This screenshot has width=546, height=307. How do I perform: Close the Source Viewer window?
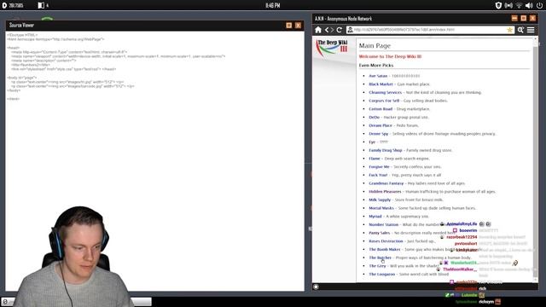click(x=298, y=25)
